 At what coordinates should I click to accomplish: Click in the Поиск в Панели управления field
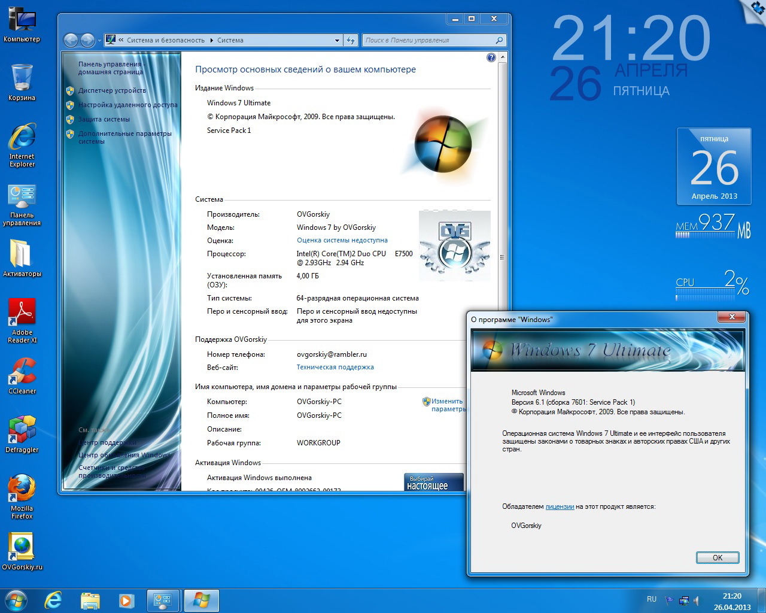[x=428, y=40]
